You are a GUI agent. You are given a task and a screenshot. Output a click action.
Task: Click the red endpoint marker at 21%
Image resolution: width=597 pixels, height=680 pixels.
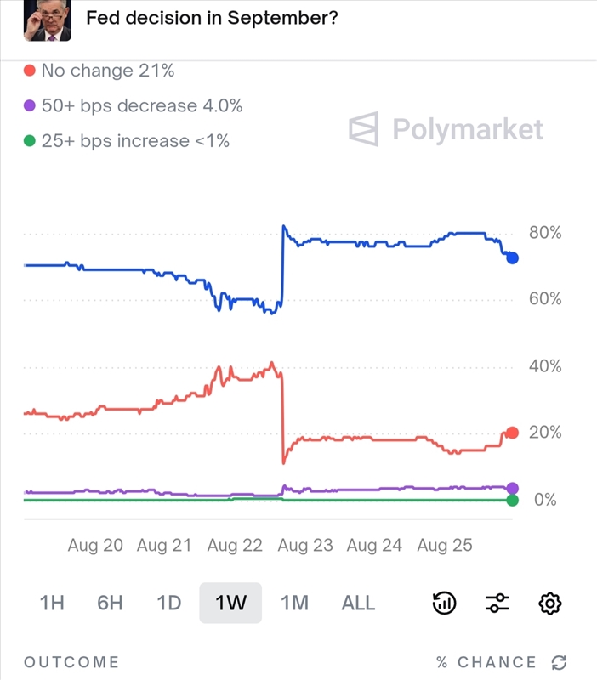click(513, 433)
